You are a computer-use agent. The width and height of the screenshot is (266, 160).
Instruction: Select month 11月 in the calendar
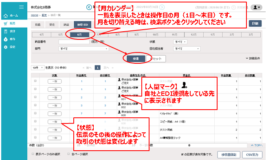175,35
